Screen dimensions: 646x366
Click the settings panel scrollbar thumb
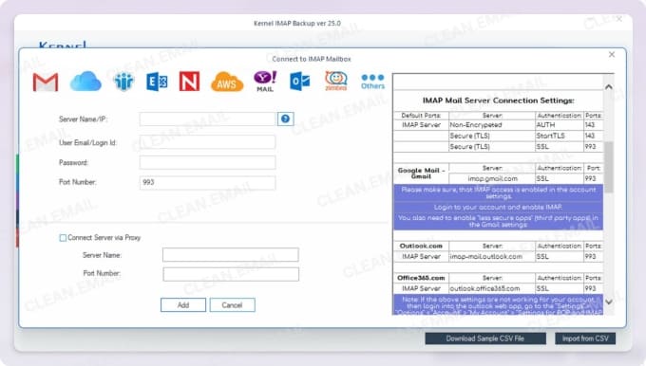[x=609, y=167]
